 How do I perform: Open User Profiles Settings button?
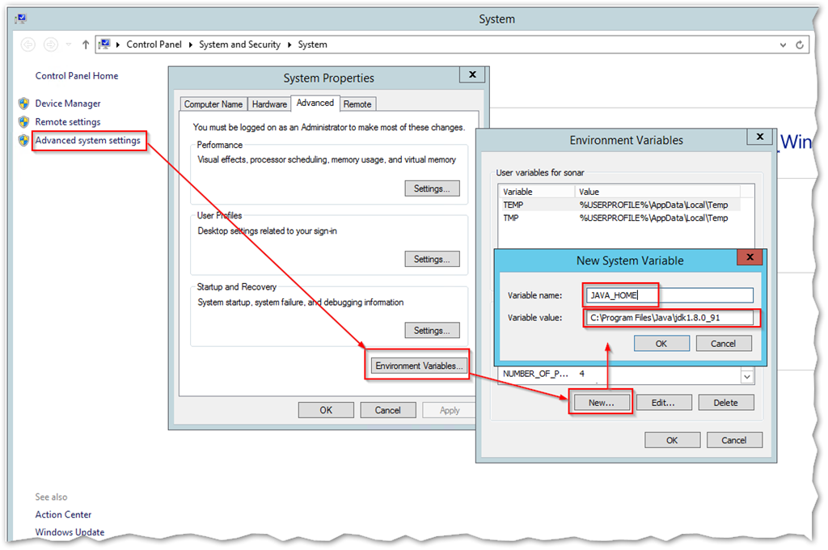432,260
